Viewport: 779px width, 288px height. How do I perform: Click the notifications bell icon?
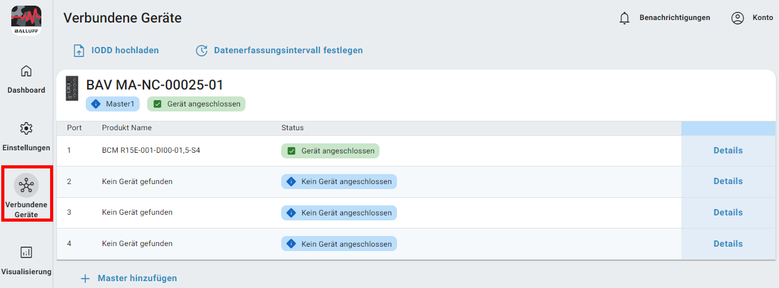(x=624, y=18)
